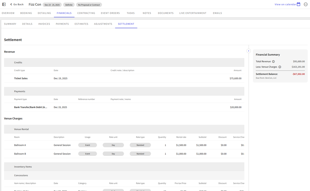Open the more options ellipsis menu
310x191 pixels.
(306, 4)
